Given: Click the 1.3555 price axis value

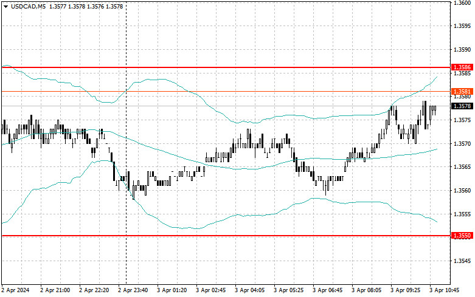Looking at the screenshot, I should (462, 214).
